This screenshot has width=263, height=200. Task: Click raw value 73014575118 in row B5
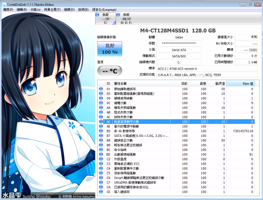pyautogui.click(x=243, y=131)
